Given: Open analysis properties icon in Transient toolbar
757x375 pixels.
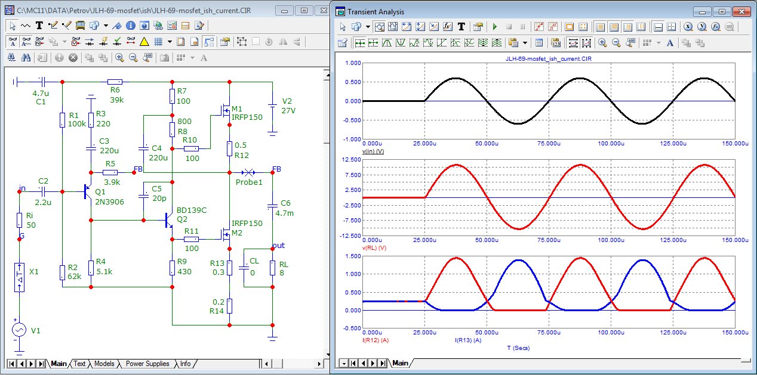Looking at the screenshot, I should pyautogui.click(x=478, y=26).
